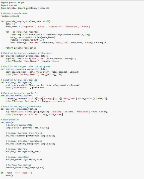Click the 'timestamp = datetime.now()' line
The height and width of the screenshot is (179, 144).
click(x=50, y=35)
